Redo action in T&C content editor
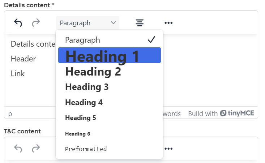 [x=36, y=149]
